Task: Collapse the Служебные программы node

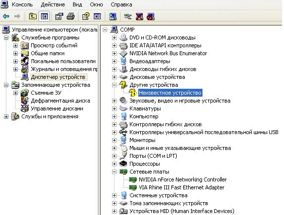Action: click(x=6, y=37)
